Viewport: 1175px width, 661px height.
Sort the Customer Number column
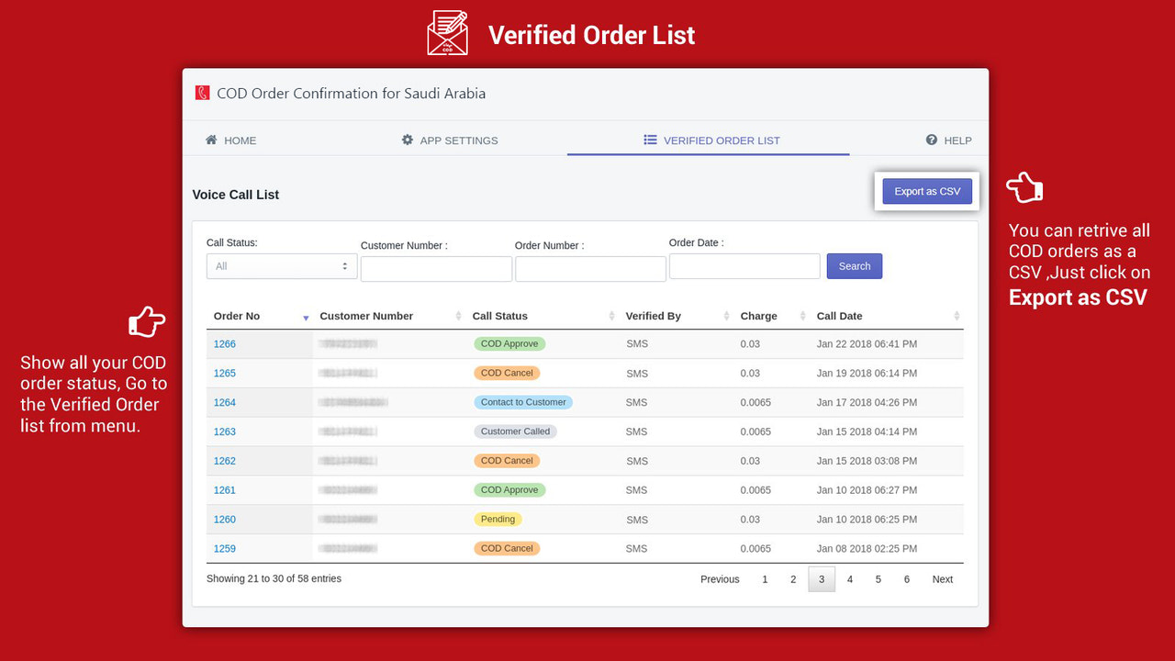(x=458, y=316)
